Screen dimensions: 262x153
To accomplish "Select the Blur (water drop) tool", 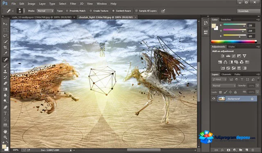I will pos(5,95).
